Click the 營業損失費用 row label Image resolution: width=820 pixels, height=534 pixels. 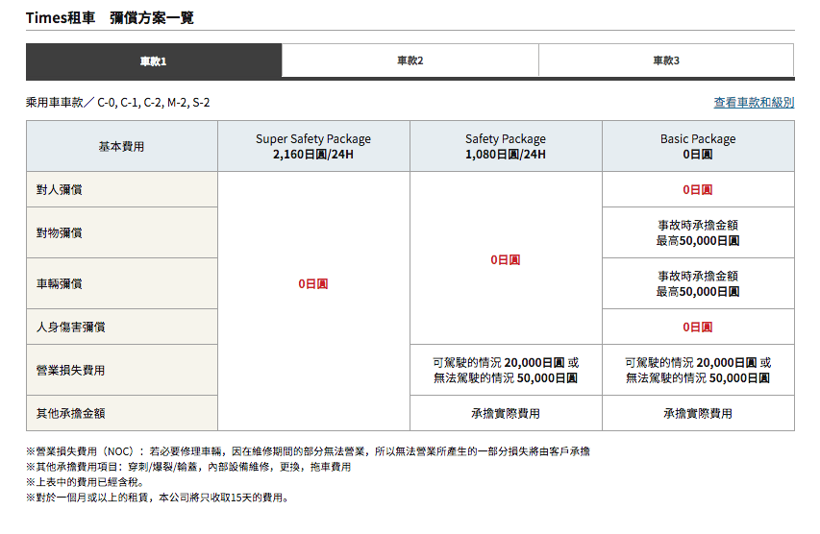tap(122, 370)
